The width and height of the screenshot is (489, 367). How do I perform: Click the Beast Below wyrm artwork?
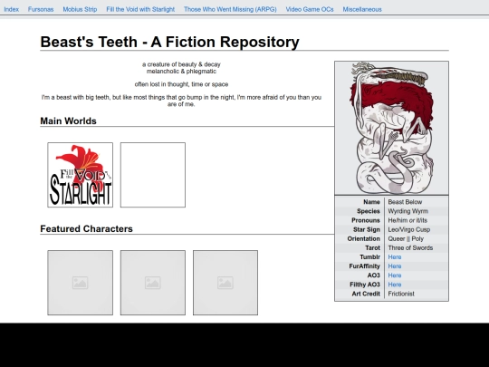click(392, 128)
